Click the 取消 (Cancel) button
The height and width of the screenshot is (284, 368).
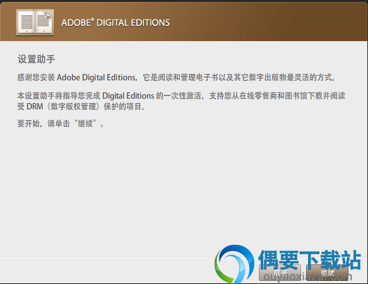pyautogui.click(x=280, y=273)
